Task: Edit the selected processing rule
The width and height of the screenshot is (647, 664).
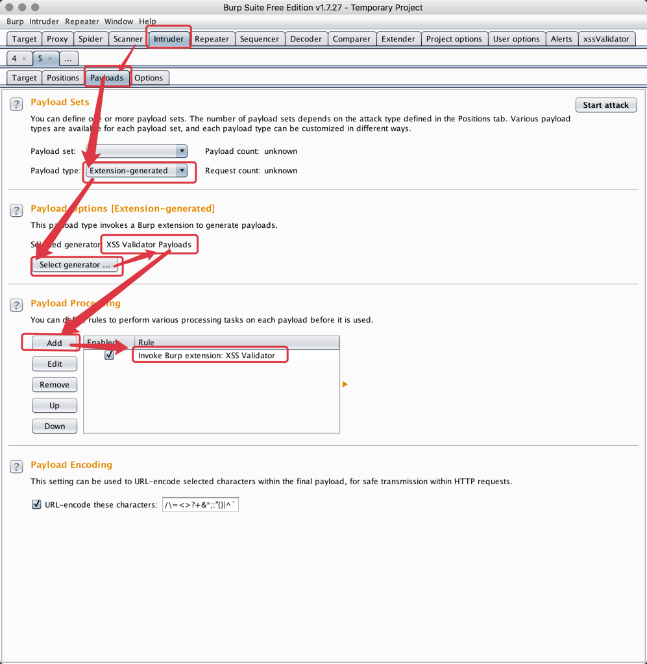Action: tap(55, 363)
